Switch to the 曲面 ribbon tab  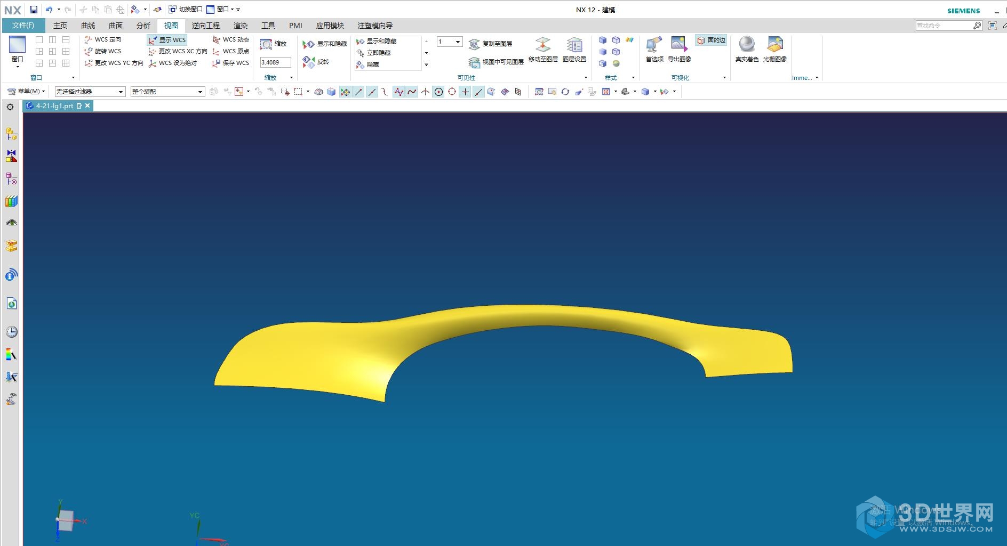point(116,26)
